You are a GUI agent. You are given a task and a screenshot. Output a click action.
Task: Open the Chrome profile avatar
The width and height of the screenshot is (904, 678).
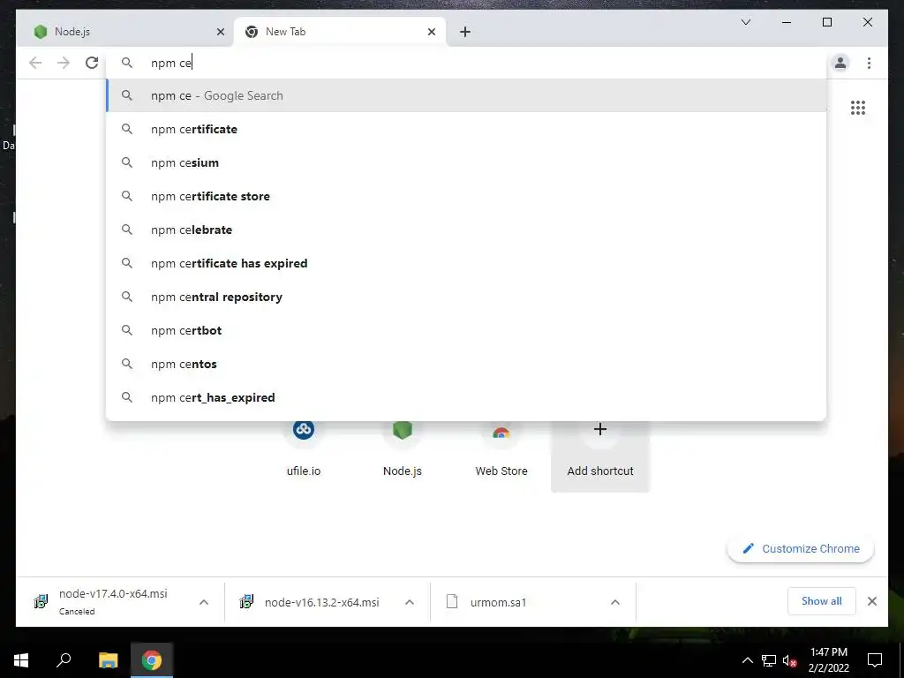pos(840,63)
